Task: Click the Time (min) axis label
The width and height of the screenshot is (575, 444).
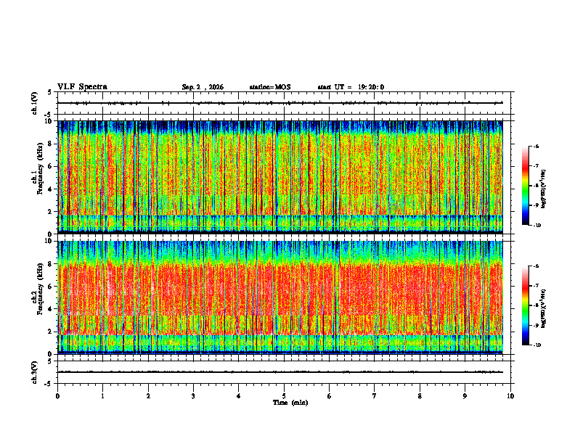Action: (x=290, y=403)
